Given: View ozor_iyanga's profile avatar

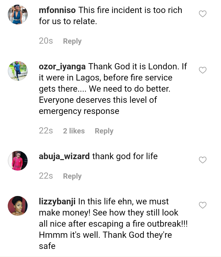Looking at the screenshot, I should 18,71.
